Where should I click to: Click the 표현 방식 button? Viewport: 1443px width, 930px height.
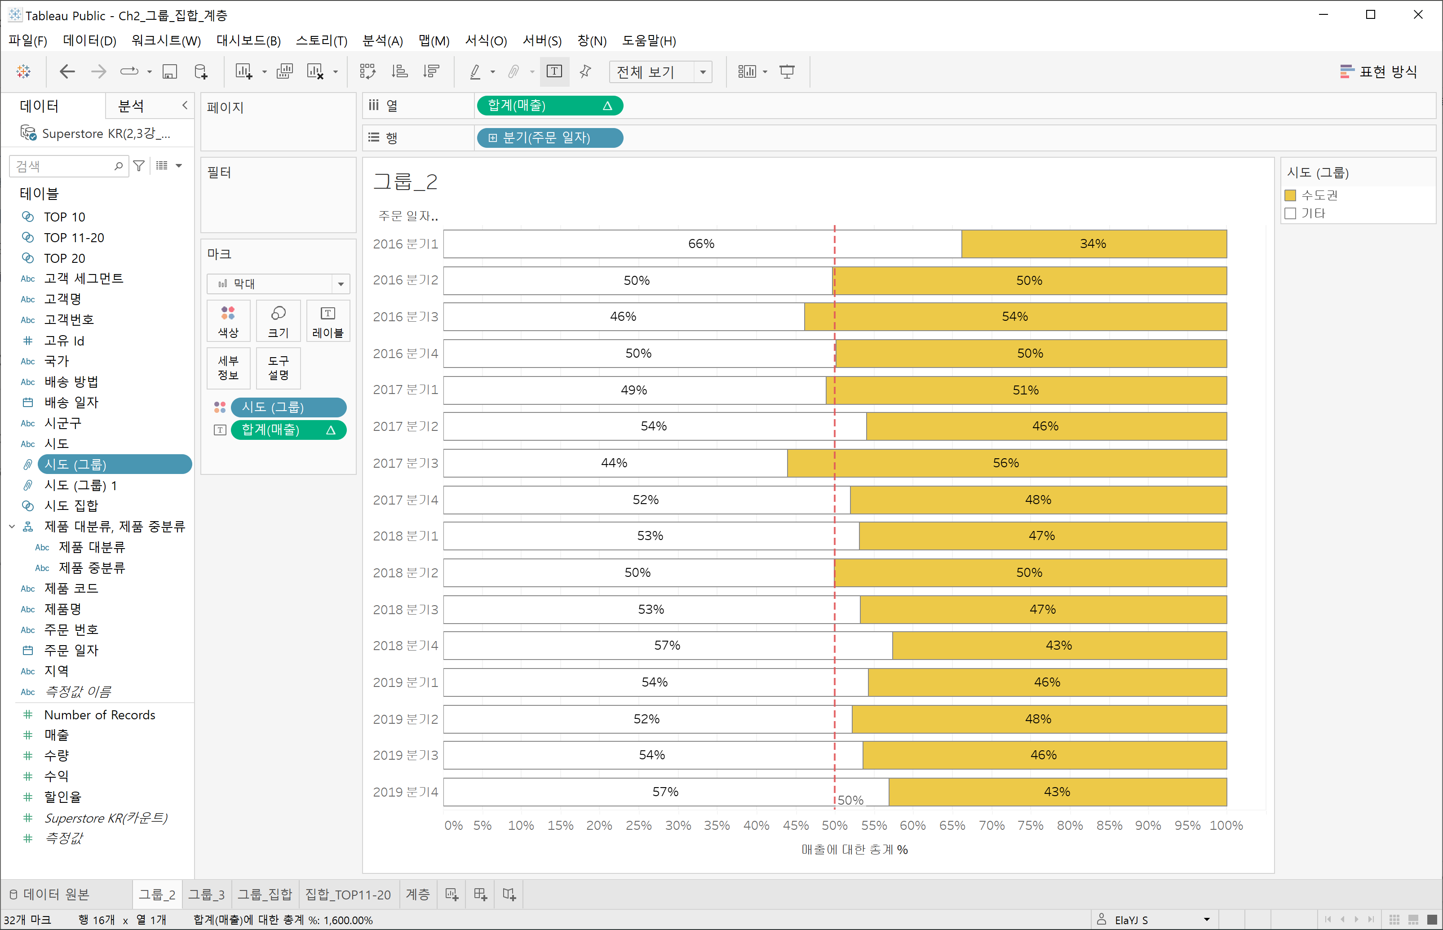tap(1378, 72)
